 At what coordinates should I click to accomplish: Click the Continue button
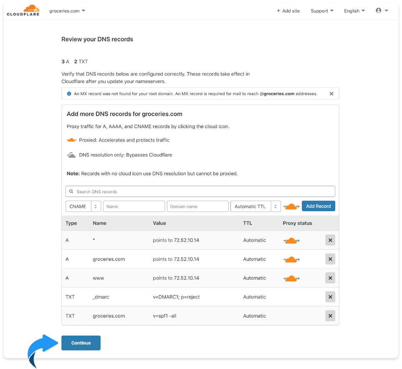click(81, 343)
